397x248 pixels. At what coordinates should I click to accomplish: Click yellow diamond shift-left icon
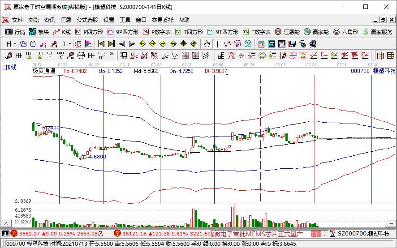point(142,44)
